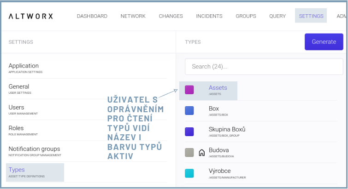This screenshot has height=189, width=348.
Task: Click the purple Skupina Boxů swatch
Action: tap(189, 132)
